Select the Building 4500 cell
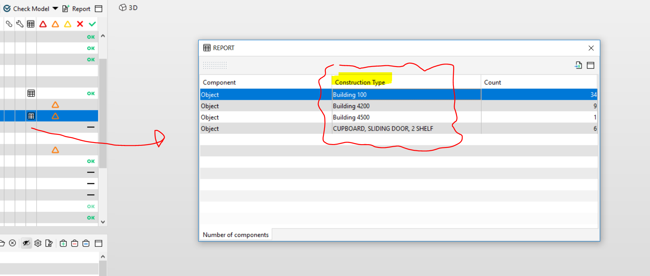 pyautogui.click(x=406, y=117)
